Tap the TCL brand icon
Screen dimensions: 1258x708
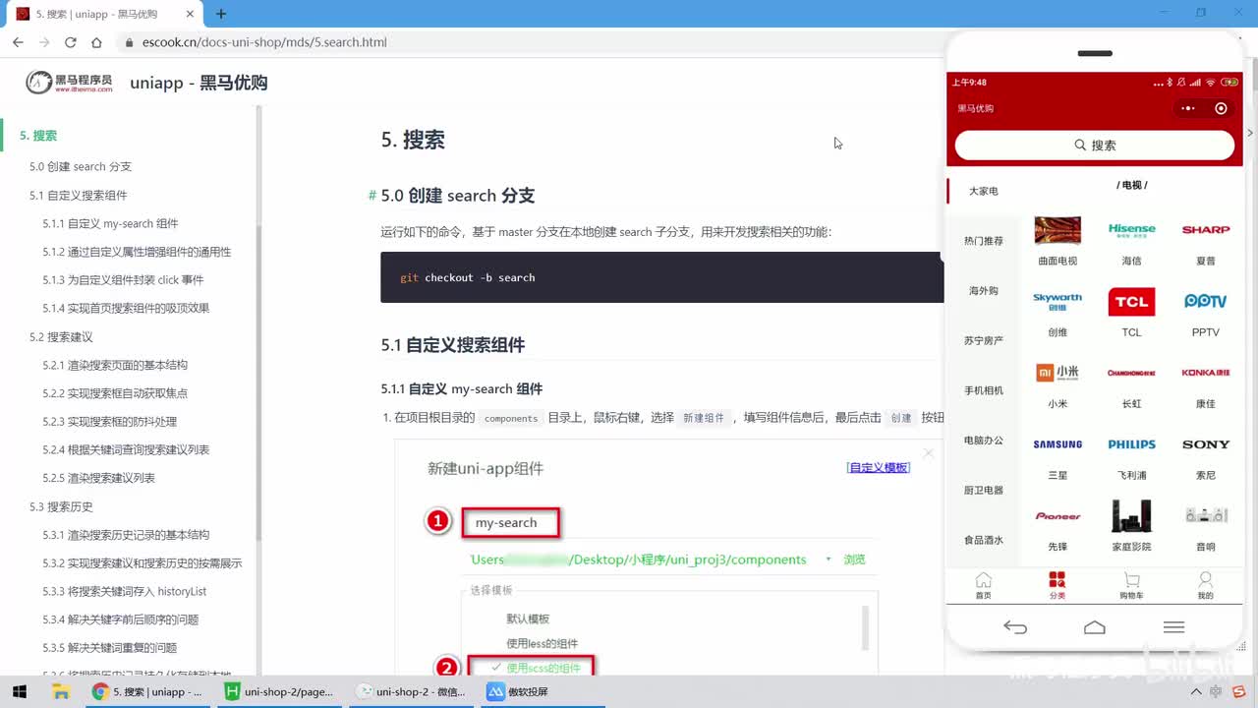tap(1131, 302)
